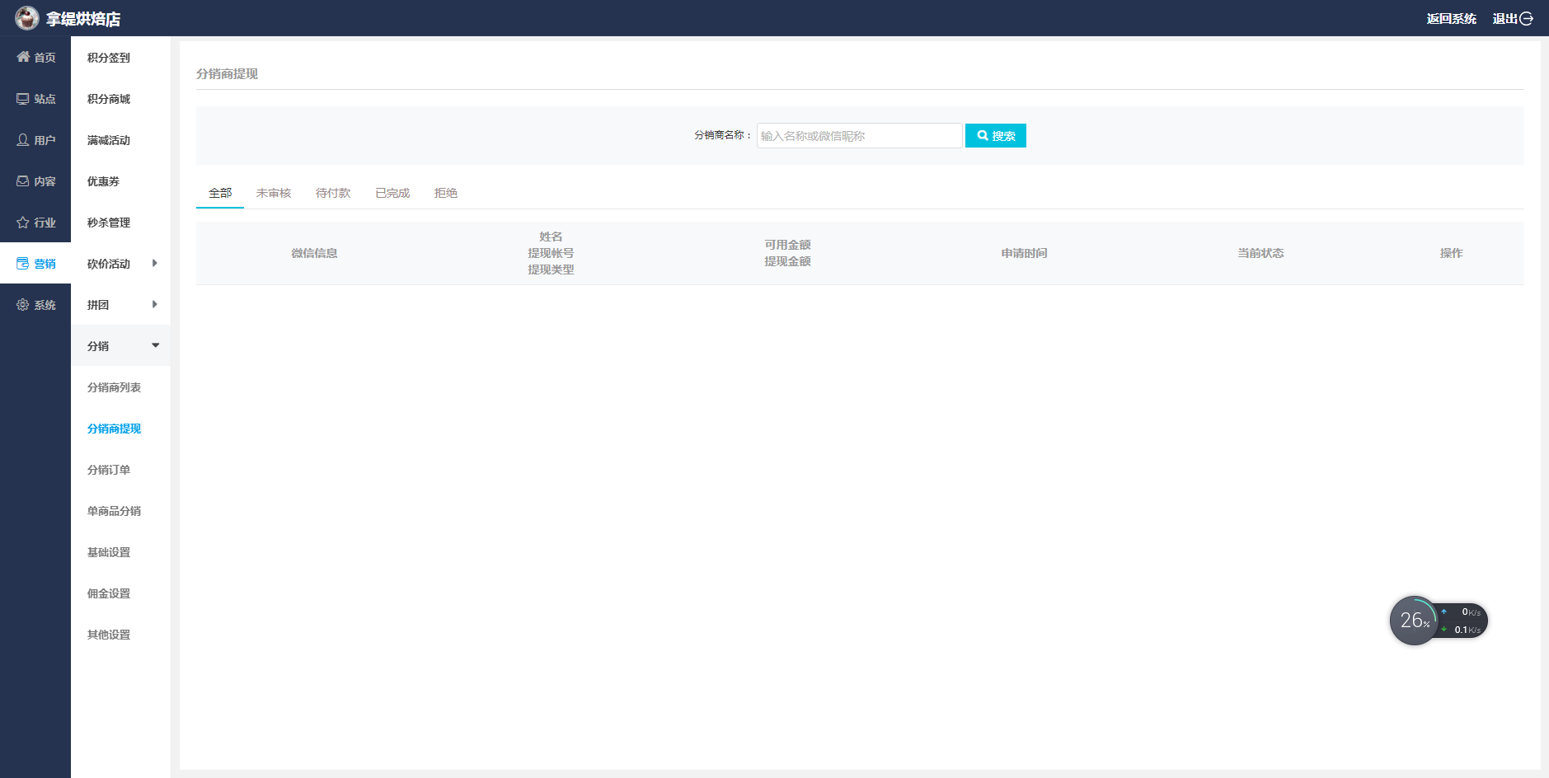Select 首页 in main navigation
The height and width of the screenshot is (778, 1549).
point(35,57)
